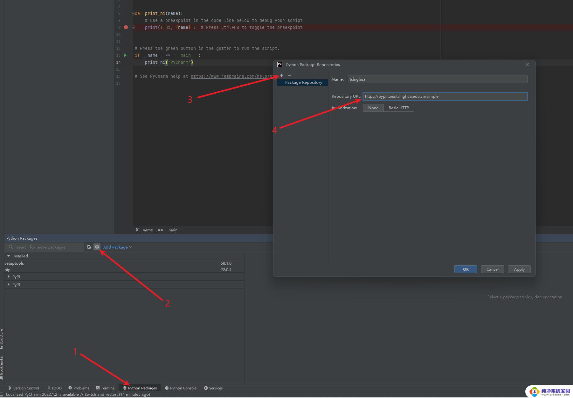The height and width of the screenshot is (398, 573).
Task: Click the pip version 22.0.4
Action: coord(226,269)
